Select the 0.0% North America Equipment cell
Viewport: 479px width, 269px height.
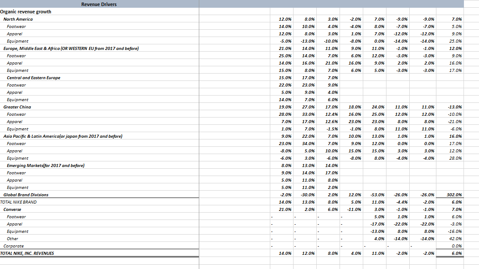(374, 41)
